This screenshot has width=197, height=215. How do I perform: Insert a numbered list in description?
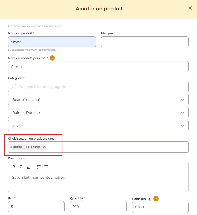click(39, 167)
